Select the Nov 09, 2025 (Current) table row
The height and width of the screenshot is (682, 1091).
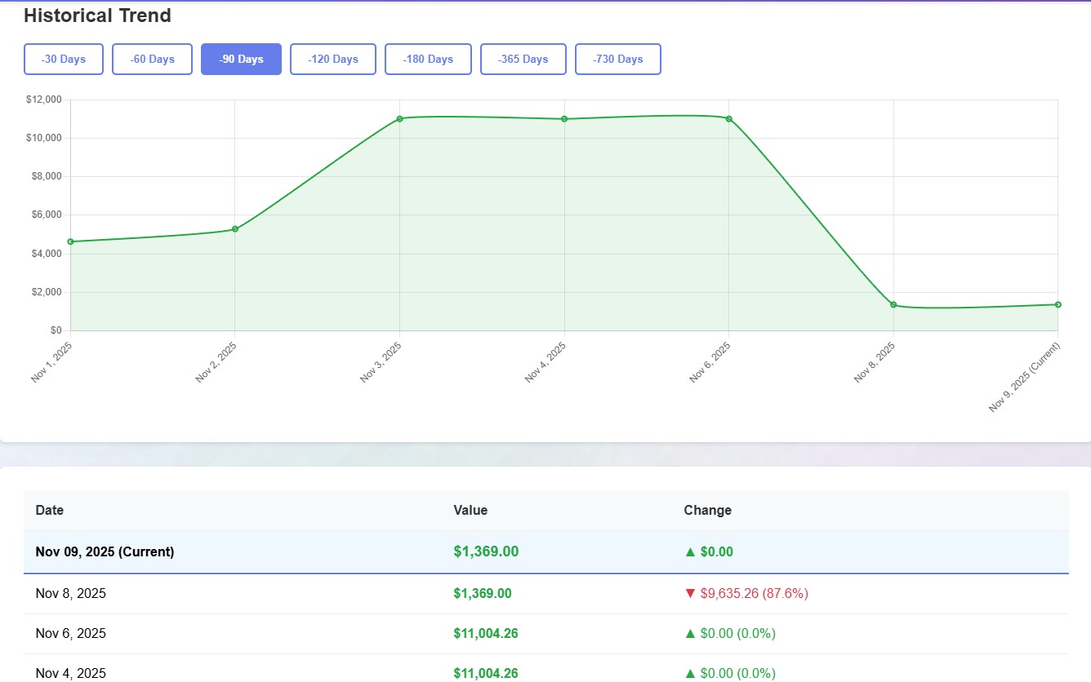pyautogui.click(x=105, y=552)
